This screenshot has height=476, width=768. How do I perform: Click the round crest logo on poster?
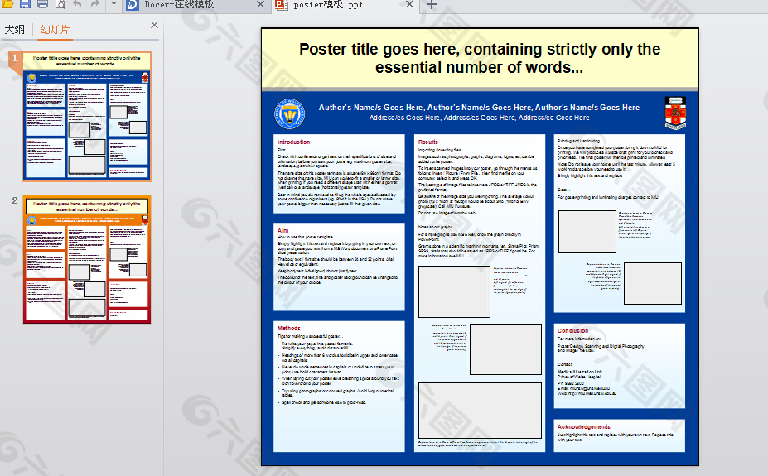point(289,113)
